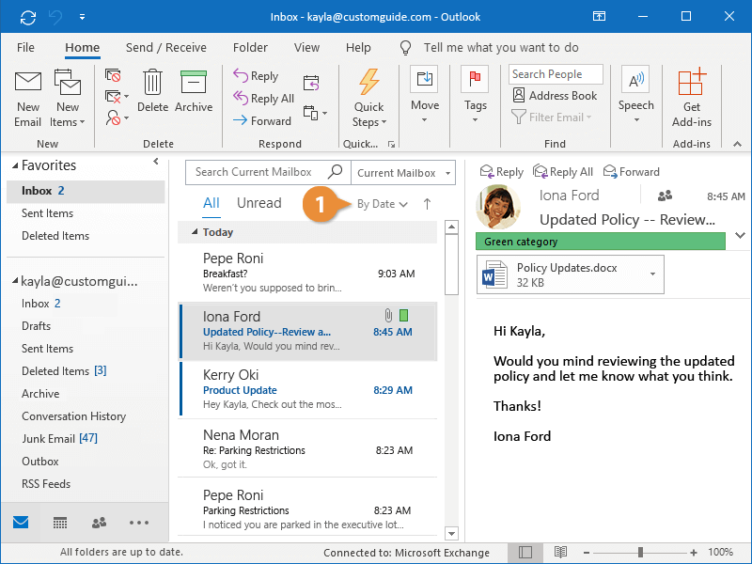Screen dimensions: 752x564
Task: Create a New Email
Action: click(28, 100)
